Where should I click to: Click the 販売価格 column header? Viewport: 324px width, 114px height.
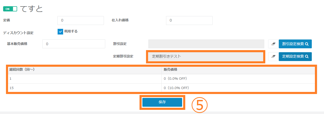tap(171, 70)
